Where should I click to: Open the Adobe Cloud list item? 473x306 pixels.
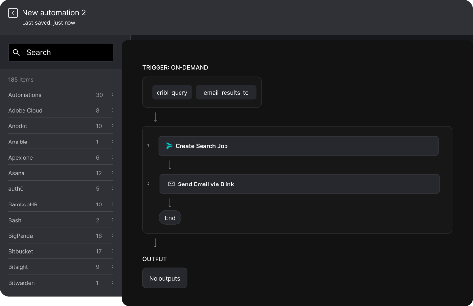(x=61, y=110)
